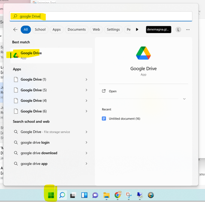Click the large Google Drive logo in preview
This screenshot has width=205, height=205.
click(x=143, y=53)
